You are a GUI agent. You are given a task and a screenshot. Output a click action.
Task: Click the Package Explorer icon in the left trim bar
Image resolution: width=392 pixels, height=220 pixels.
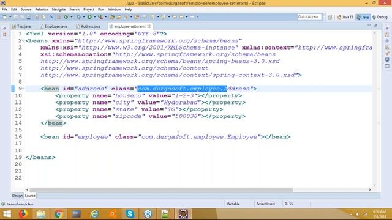click(x=4, y=34)
